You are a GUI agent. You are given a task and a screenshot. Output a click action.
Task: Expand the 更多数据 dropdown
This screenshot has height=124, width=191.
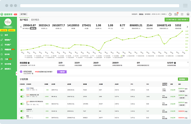click(183, 79)
